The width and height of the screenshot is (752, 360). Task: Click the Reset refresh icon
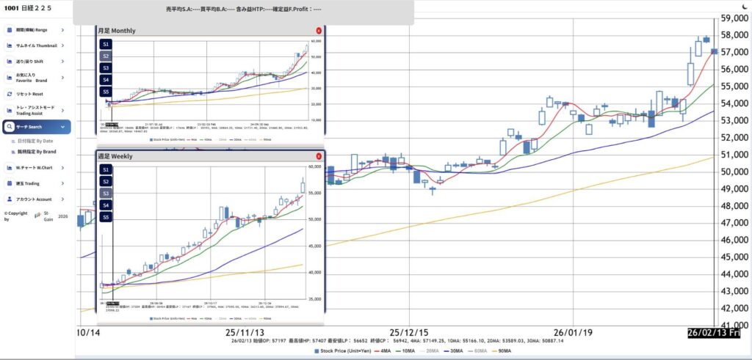pos(10,94)
